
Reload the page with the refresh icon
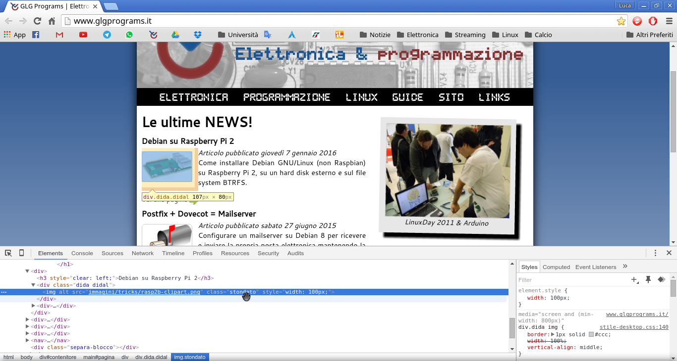click(36, 21)
